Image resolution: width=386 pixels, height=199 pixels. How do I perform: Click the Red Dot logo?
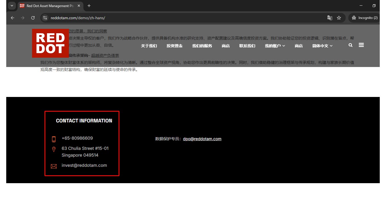click(50, 43)
